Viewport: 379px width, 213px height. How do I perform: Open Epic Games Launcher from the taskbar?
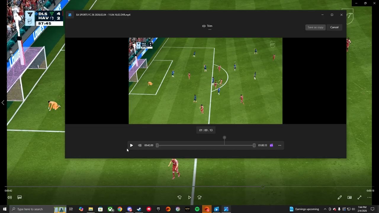pos(158,209)
